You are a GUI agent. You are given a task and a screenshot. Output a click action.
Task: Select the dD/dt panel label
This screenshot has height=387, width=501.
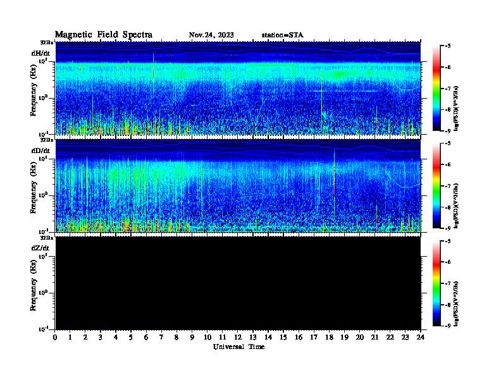click(x=40, y=150)
